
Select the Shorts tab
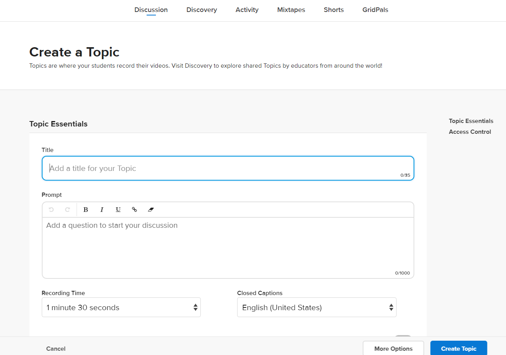point(334,10)
